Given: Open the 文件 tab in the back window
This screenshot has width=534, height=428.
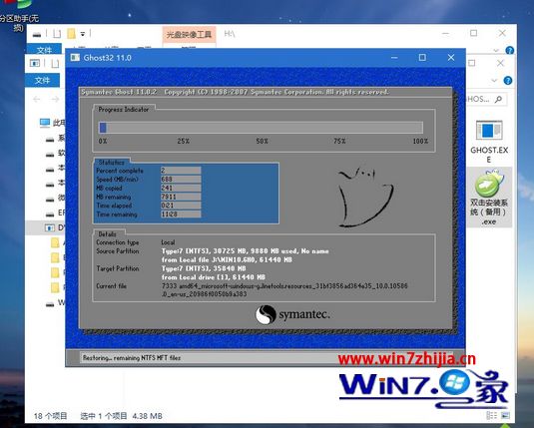Looking at the screenshot, I should point(44,50).
